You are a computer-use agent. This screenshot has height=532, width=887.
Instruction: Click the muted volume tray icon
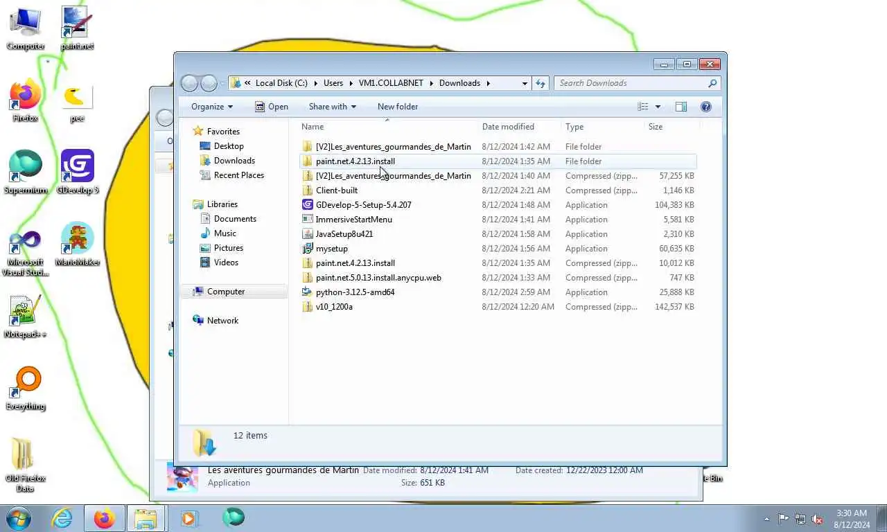coord(818,519)
